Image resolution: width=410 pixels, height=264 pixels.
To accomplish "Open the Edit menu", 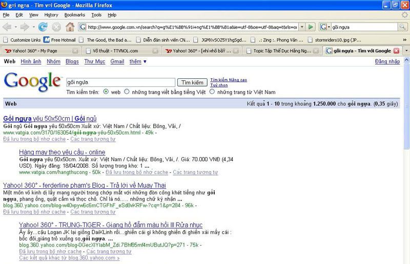I will [x=19, y=15].
